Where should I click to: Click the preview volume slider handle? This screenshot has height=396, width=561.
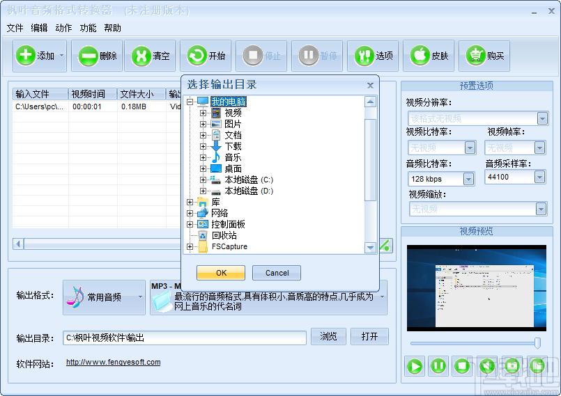537,342
